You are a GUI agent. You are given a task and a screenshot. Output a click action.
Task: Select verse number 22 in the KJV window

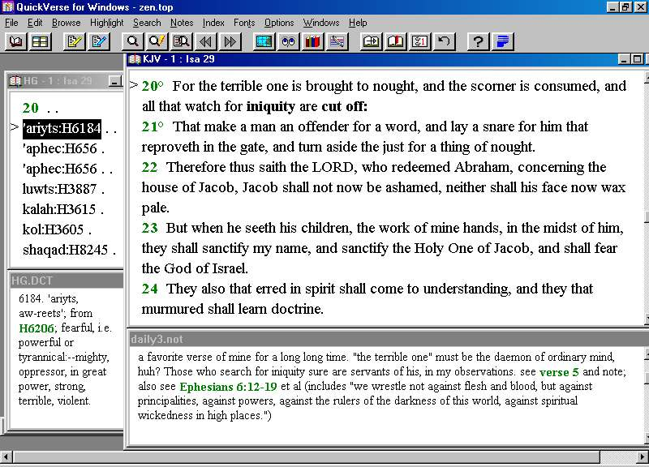(150, 167)
